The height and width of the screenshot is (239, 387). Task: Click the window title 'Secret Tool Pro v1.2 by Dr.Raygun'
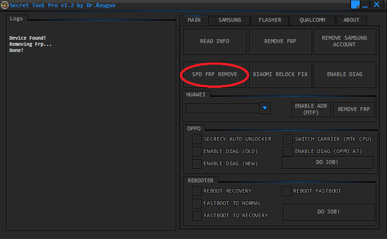(x=62, y=5)
